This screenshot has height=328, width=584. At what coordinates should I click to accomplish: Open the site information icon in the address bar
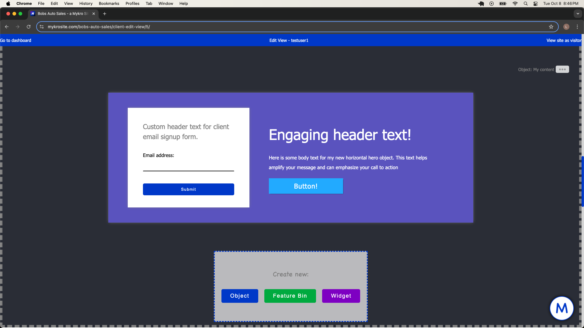click(x=42, y=27)
